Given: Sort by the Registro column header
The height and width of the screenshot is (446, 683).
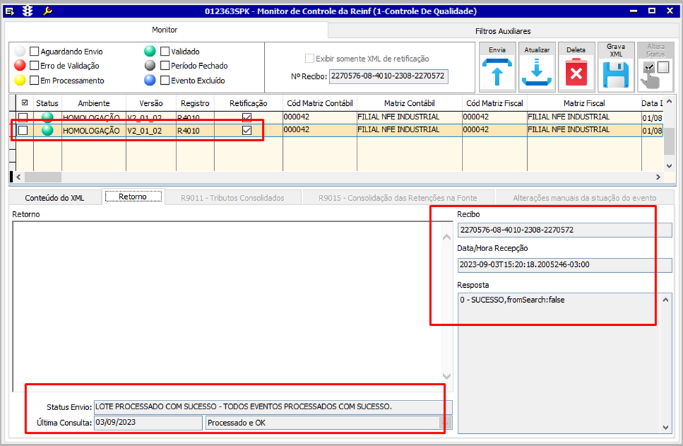Looking at the screenshot, I should tap(195, 103).
